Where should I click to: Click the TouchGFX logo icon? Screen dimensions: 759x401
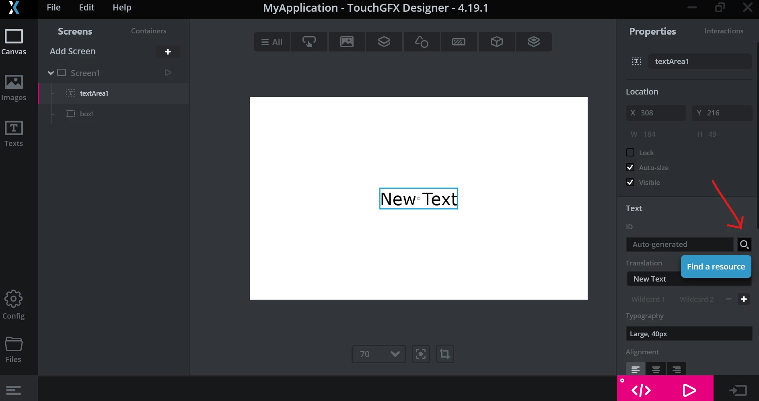click(x=14, y=8)
